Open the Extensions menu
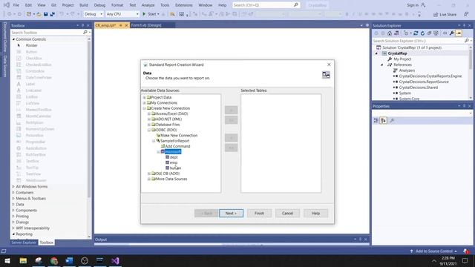Image resolution: width=475 pixels, height=267 pixels. (183, 5)
